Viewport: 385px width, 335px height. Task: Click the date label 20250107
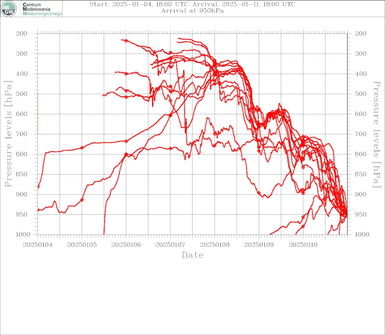170,245
